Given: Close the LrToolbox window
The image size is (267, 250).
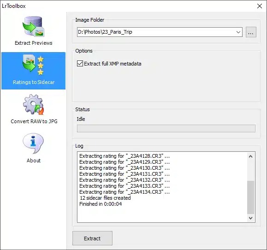Looking at the screenshot, I should 260,6.
